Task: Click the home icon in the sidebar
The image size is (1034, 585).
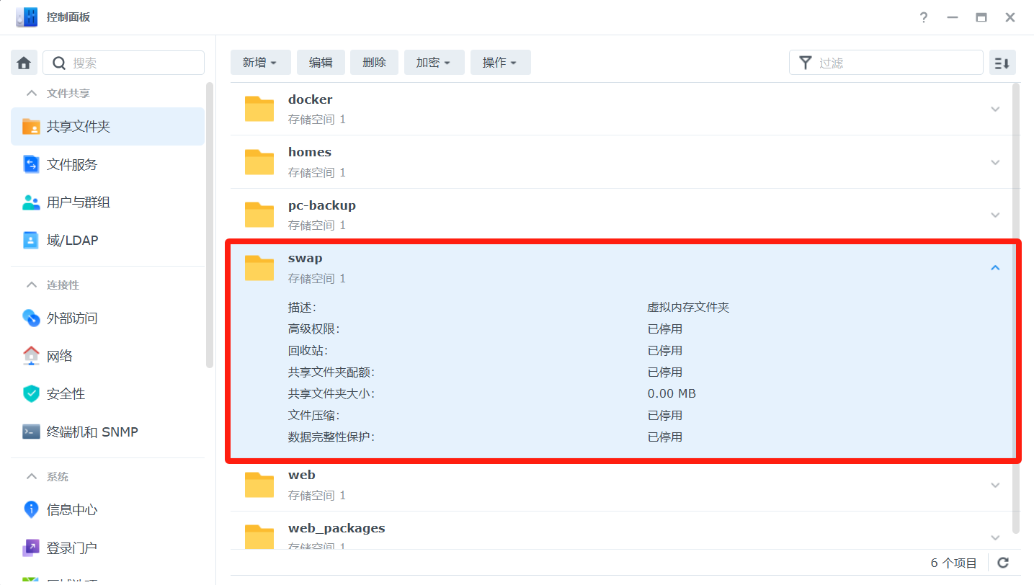Action: [24, 63]
